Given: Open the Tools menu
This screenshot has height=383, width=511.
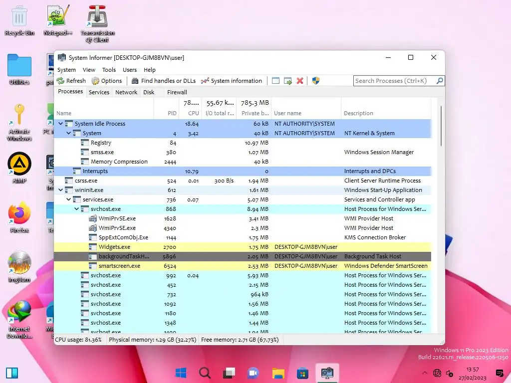Looking at the screenshot, I should (x=109, y=70).
